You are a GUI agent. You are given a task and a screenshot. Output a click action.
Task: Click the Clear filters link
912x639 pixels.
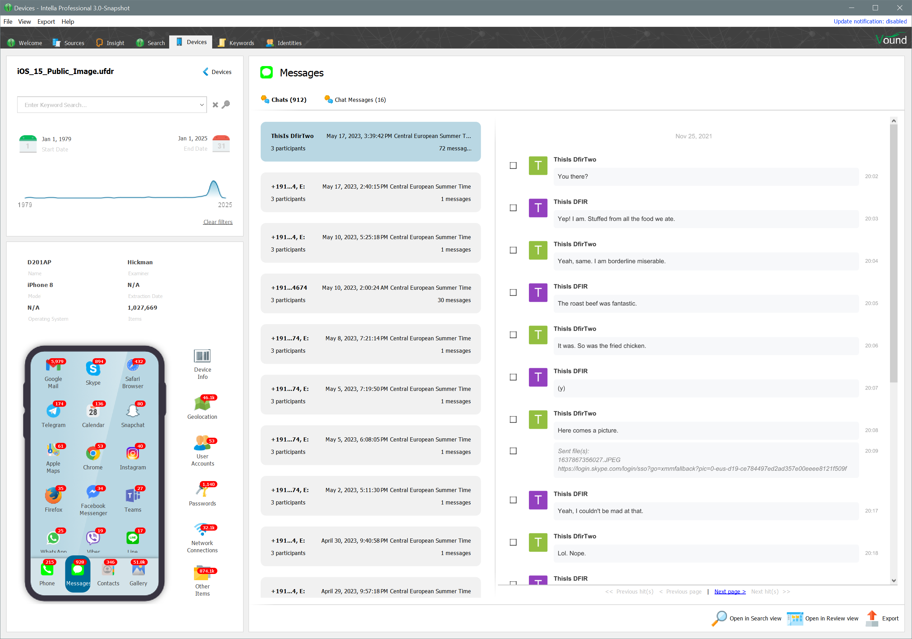pyautogui.click(x=218, y=222)
